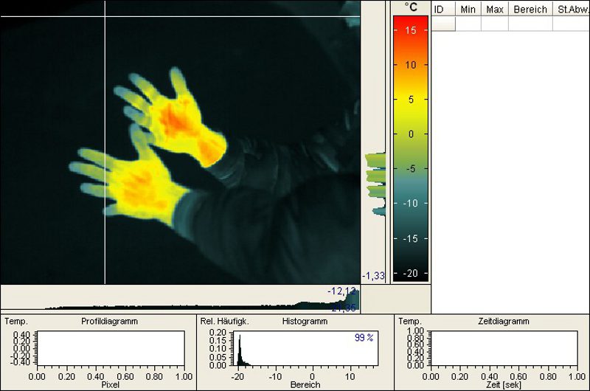Select the first empty ID cell in table
The height and width of the screenshot is (391, 590).
coord(443,24)
